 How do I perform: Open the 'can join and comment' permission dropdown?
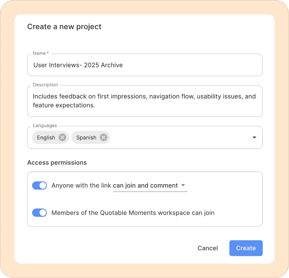coord(150,186)
